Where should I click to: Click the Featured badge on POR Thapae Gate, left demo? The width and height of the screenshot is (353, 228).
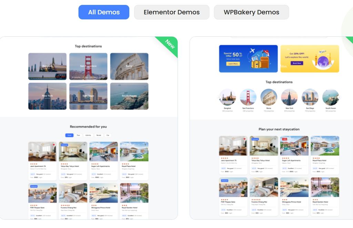pyautogui.click(x=34, y=186)
